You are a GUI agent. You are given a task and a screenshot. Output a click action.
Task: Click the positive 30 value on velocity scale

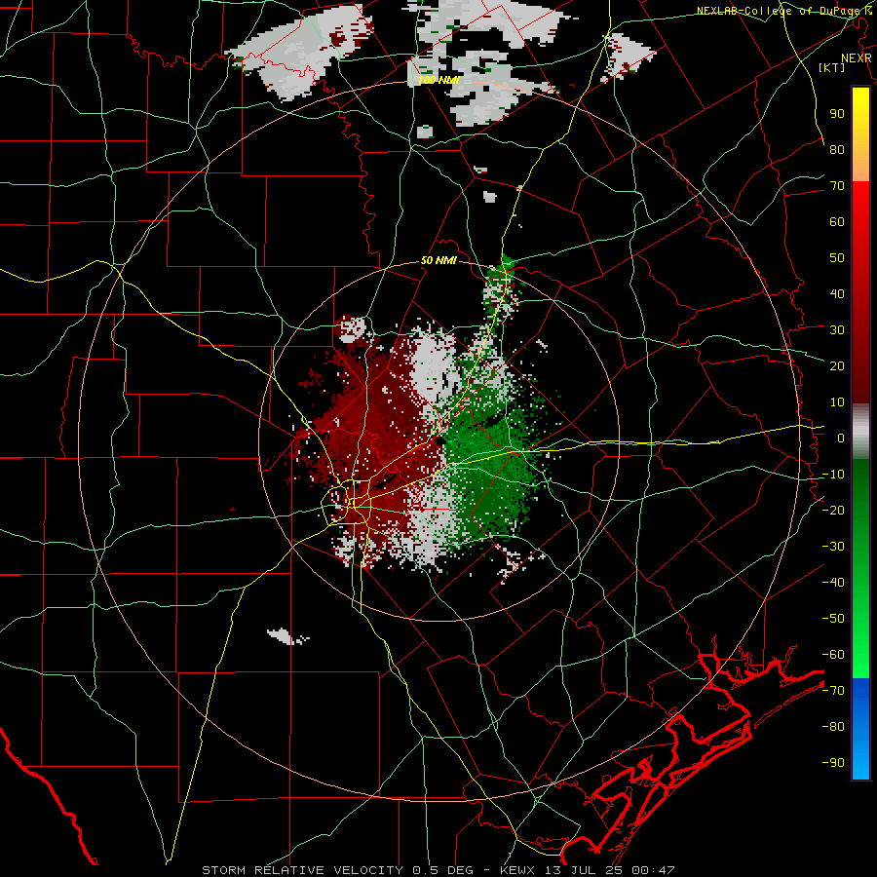[x=837, y=330]
